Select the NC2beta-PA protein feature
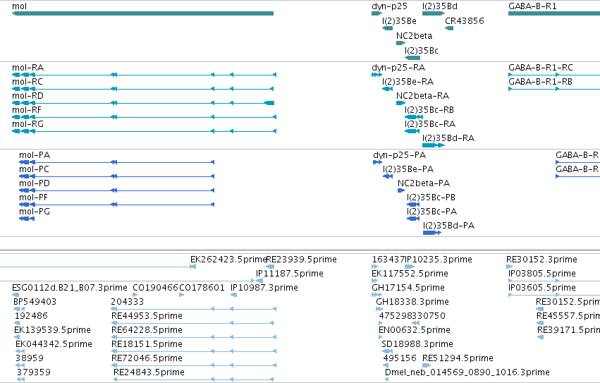600x383 pixels. [401, 190]
